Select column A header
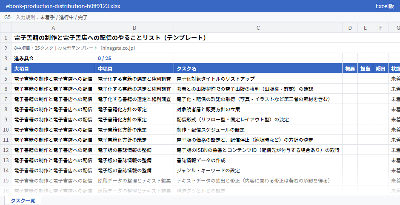The width and height of the screenshot is (400, 205). (x=53, y=28)
